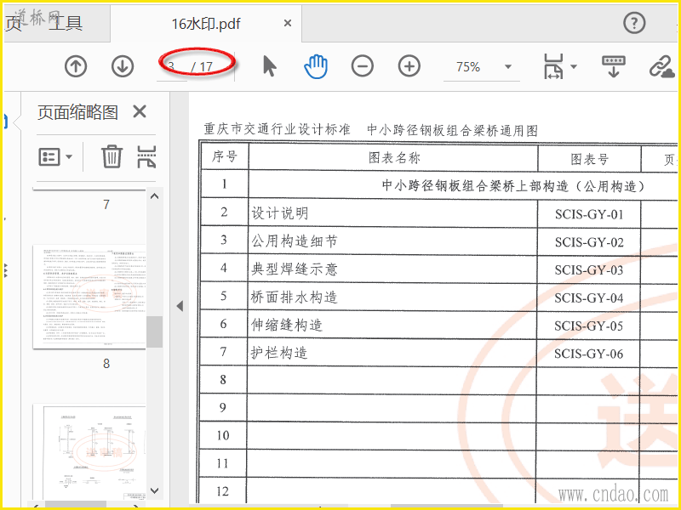
Task: Expand the page fit options arrow
Action: [x=574, y=67]
